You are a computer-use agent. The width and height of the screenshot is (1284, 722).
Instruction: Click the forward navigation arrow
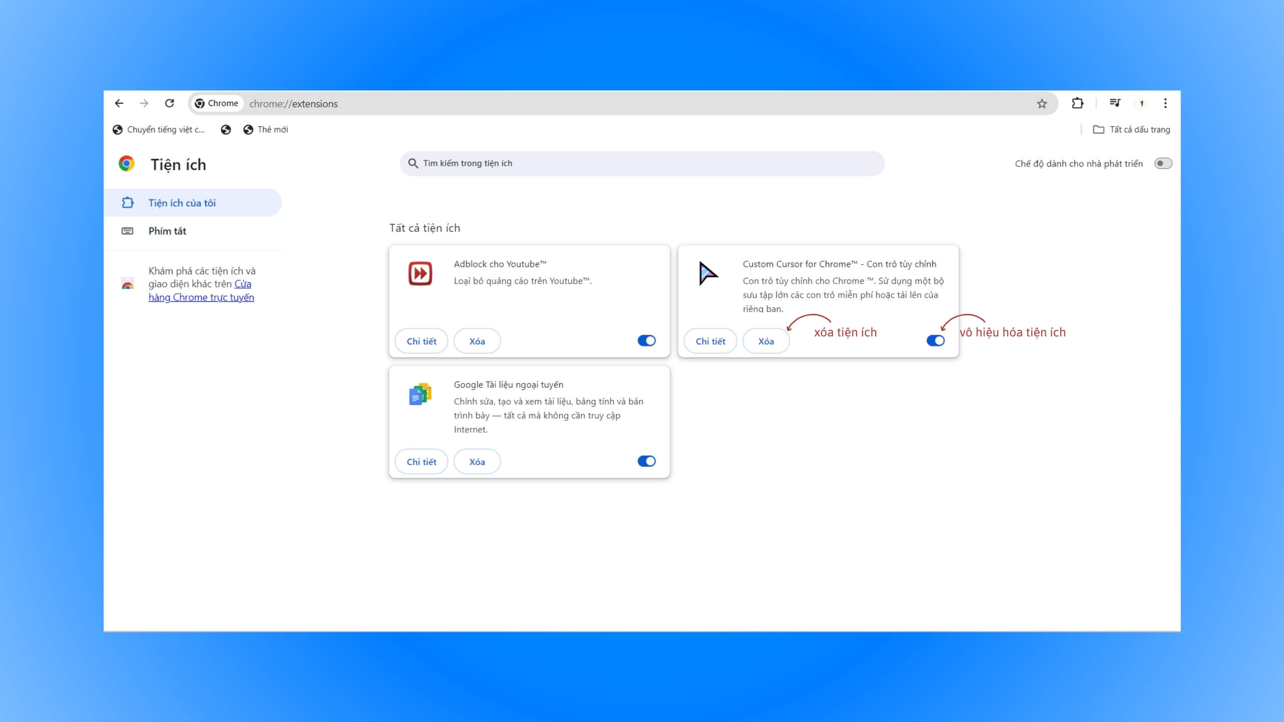coord(144,103)
